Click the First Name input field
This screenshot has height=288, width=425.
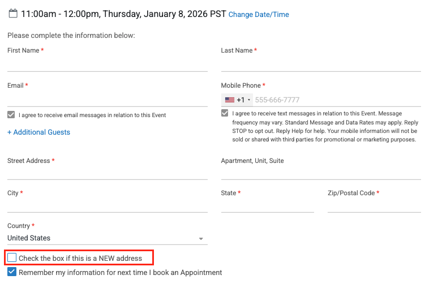tap(107, 65)
